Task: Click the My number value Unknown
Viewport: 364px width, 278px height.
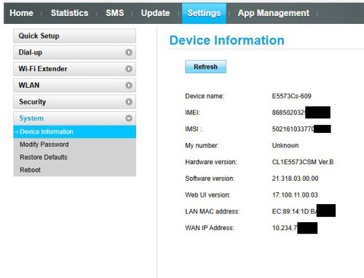Action: pyautogui.click(x=285, y=145)
